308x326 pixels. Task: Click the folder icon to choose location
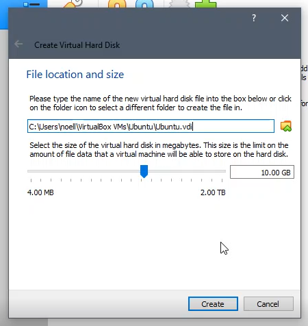286,126
